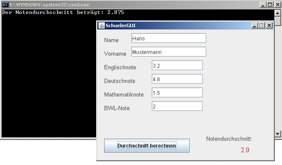Minimize the cmd.exe window
The image size is (282, 165).
263,5
